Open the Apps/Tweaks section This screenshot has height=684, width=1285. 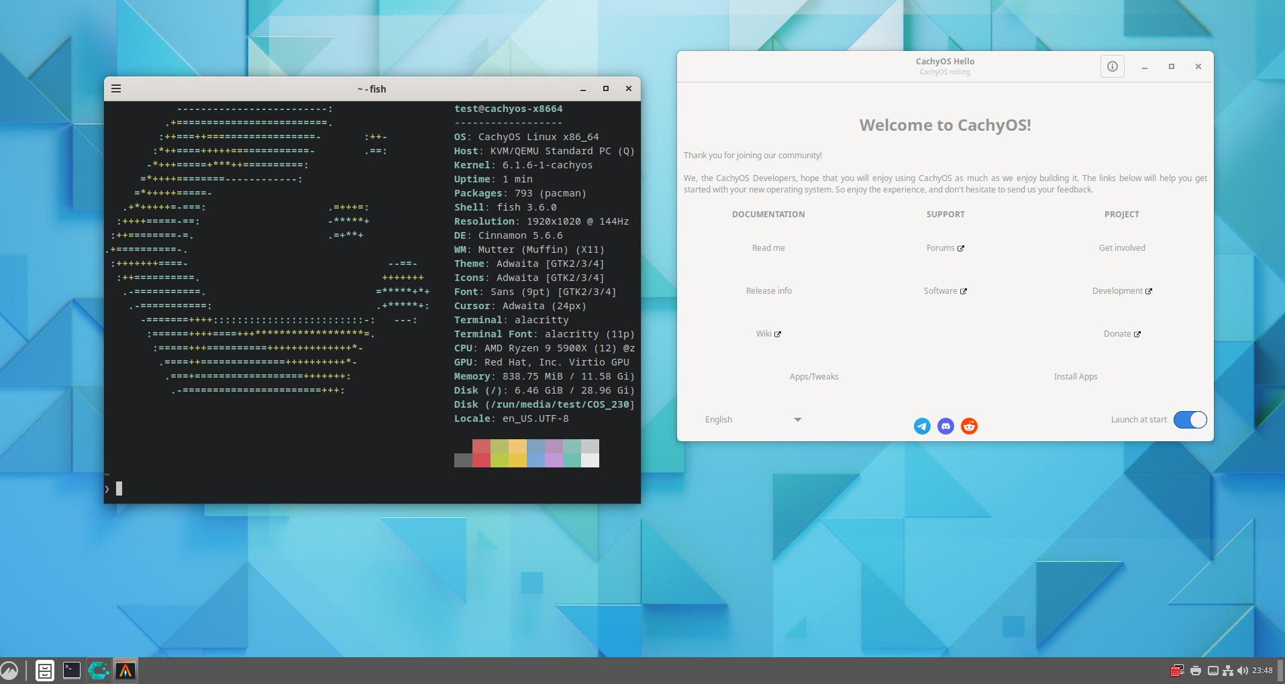tap(813, 377)
